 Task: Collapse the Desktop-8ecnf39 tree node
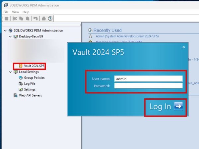(x=10, y=36)
